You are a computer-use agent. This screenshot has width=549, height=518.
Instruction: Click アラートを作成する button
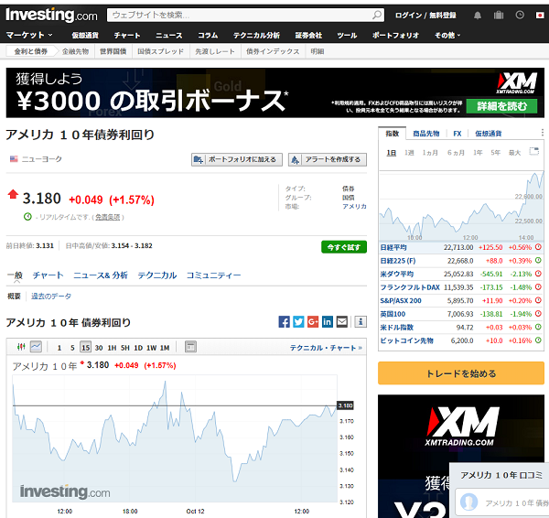328,159
